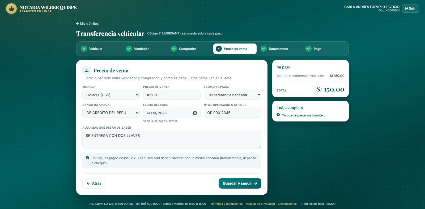
Task: Click 'Acta de transferencia vehicular' line item
Action: click(300, 76)
